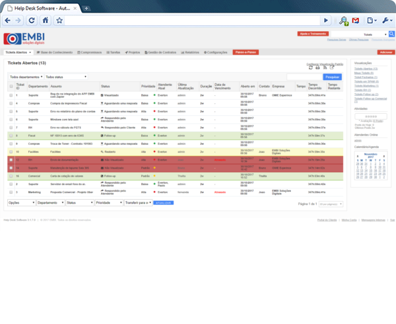Click the export icon above the ticket list

(331, 68)
